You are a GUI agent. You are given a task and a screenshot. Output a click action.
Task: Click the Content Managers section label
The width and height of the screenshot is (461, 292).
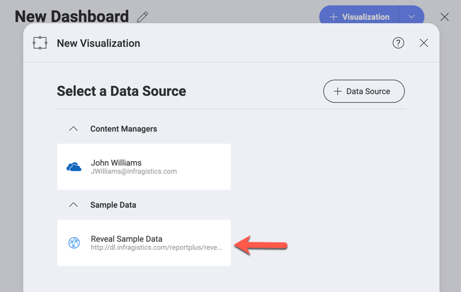[124, 129]
